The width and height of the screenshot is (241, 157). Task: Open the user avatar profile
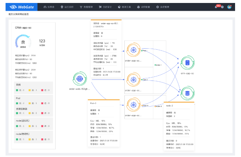(229, 7)
